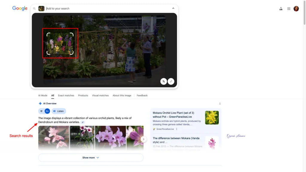
Task: Open the translate image tool
Action: [x=163, y=81]
